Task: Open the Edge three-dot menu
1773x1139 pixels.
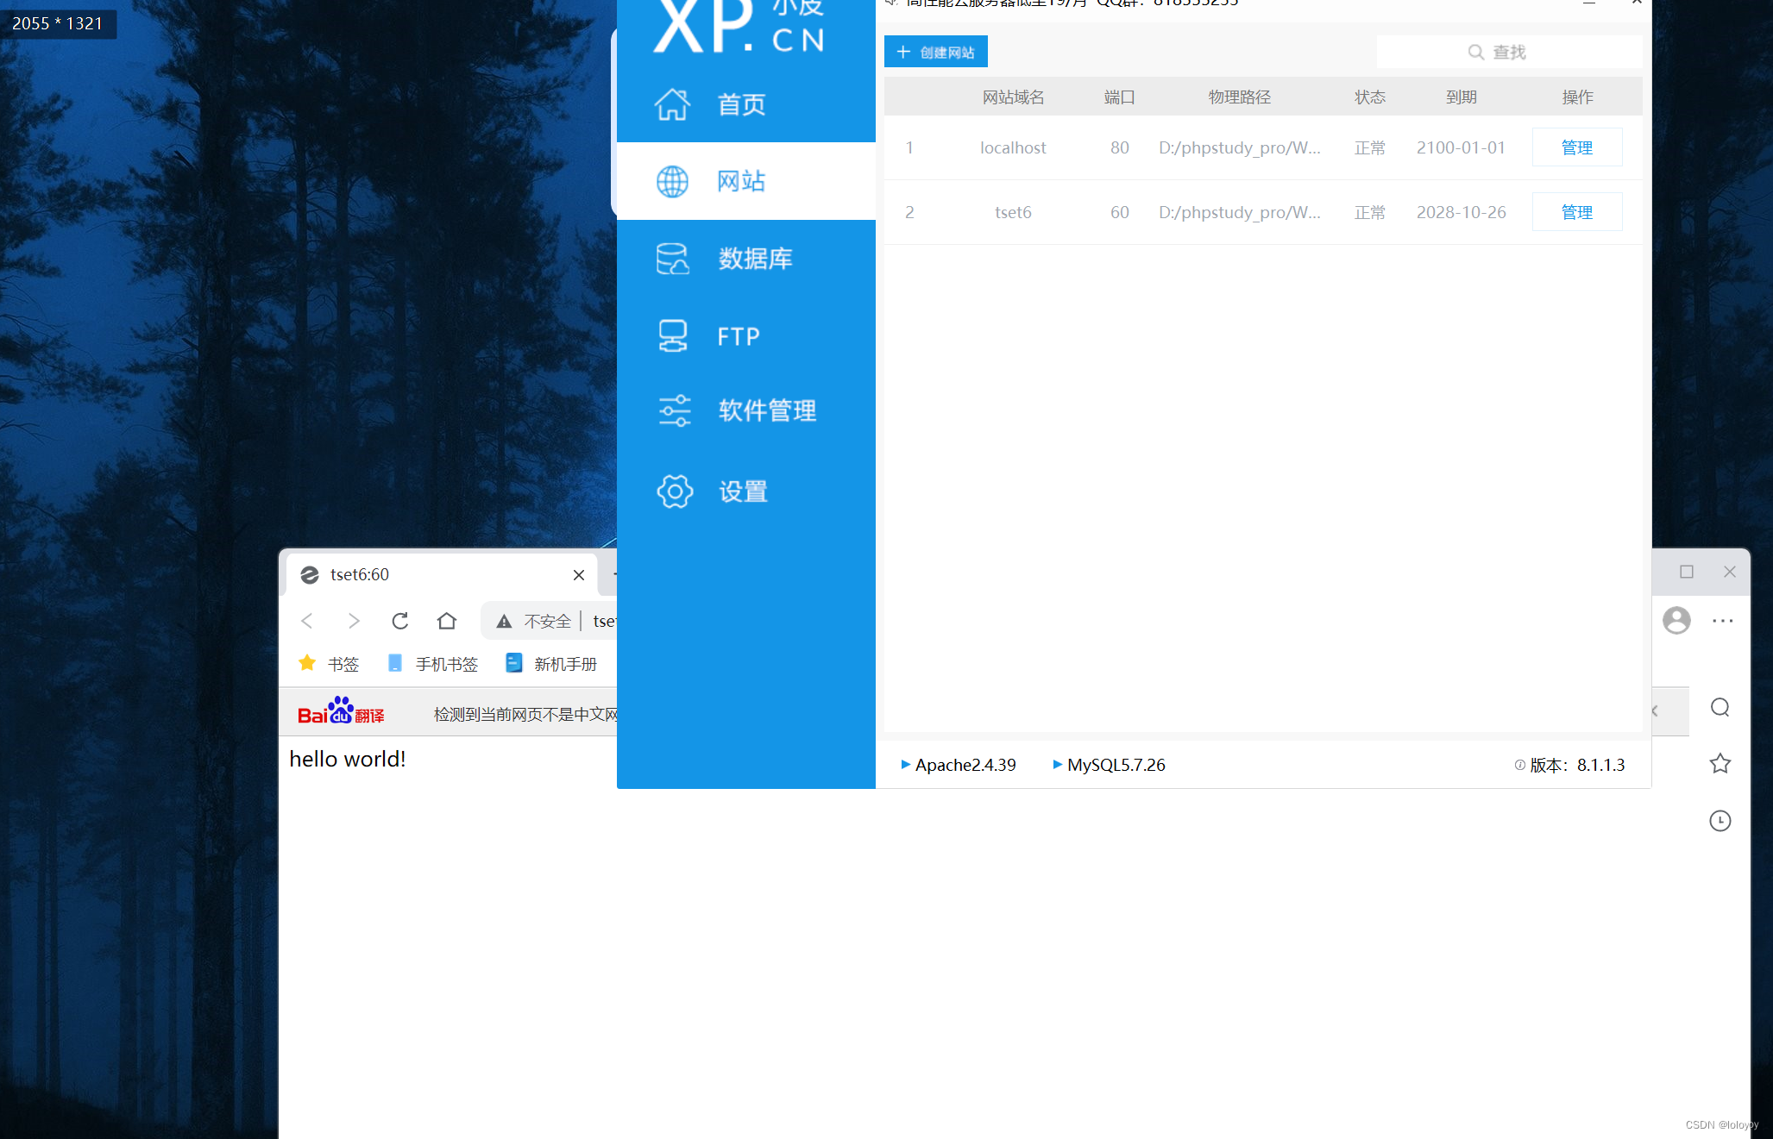Action: [1722, 620]
